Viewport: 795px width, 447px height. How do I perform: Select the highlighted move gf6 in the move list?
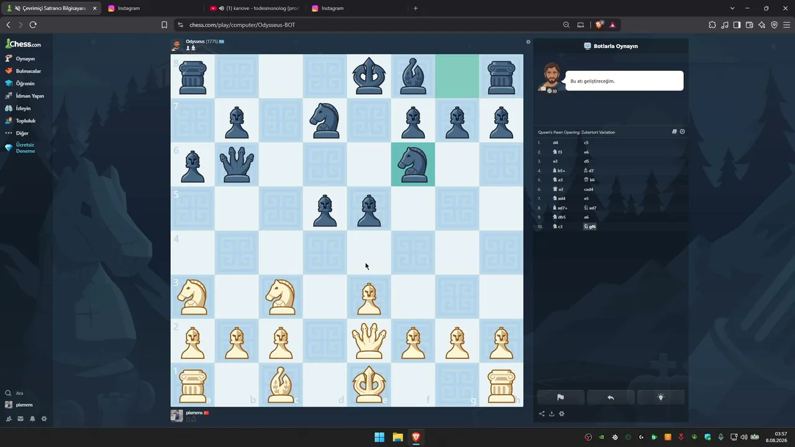(x=589, y=227)
